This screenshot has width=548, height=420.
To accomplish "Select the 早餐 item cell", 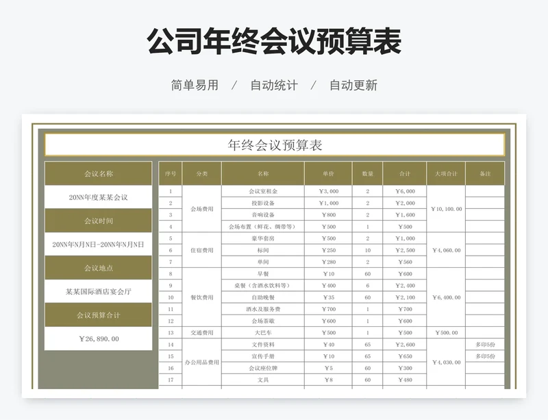I will tap(263, 274).
